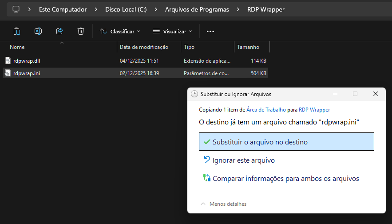This screenshot has height=224, width=392.
Task: Click the Rename icon in toolbar
Action: [x=38, y=31]
